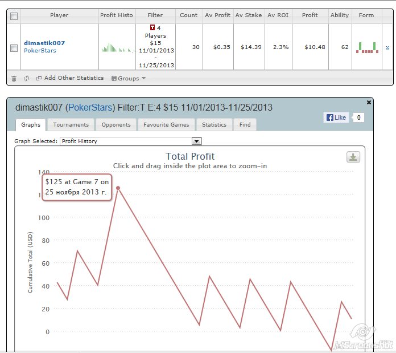Click the 2.3% Av ROI value
396x353 pixels.
tap(280, 47)
